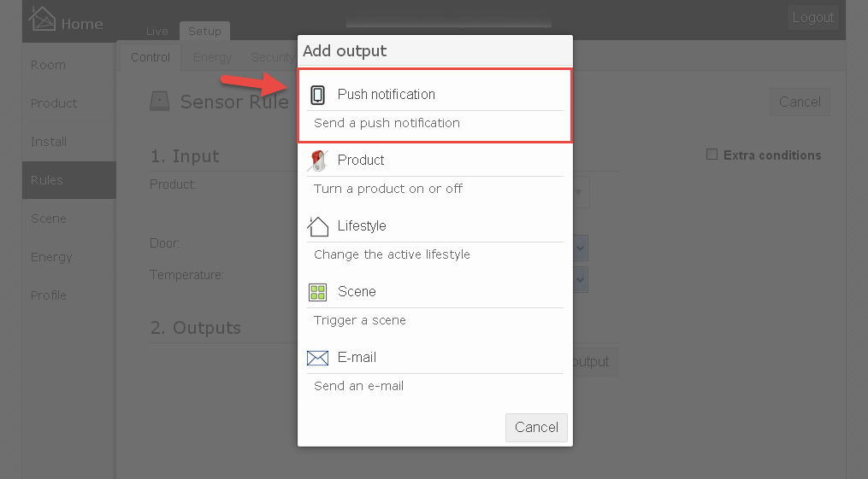Enable the Extra conditions checkbox

712,155
